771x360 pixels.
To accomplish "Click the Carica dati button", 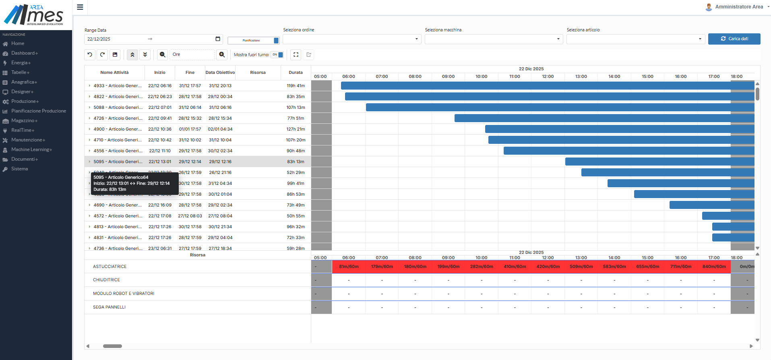I will (x=734, y=39).
